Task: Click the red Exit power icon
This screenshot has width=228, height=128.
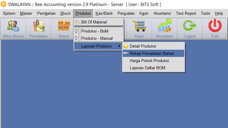Action: pos(215,26)
